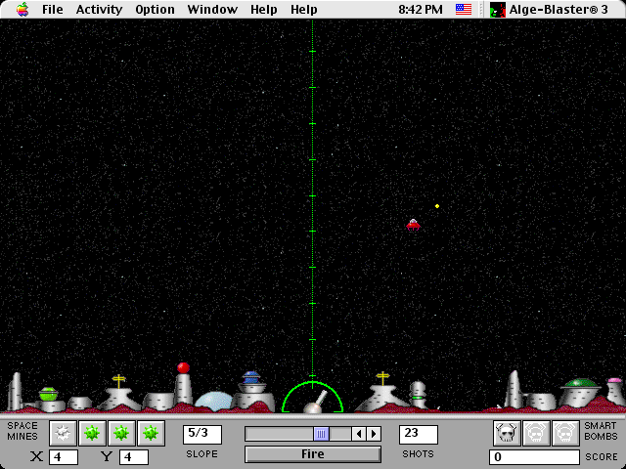This screenshot has width=626, height=469.
Task: Open the Option menu
Action: 155,10
